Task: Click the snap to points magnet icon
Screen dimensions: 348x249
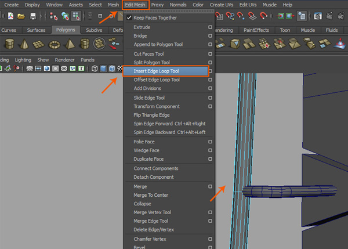Action: pyautogui.click(x=241, y=16)
